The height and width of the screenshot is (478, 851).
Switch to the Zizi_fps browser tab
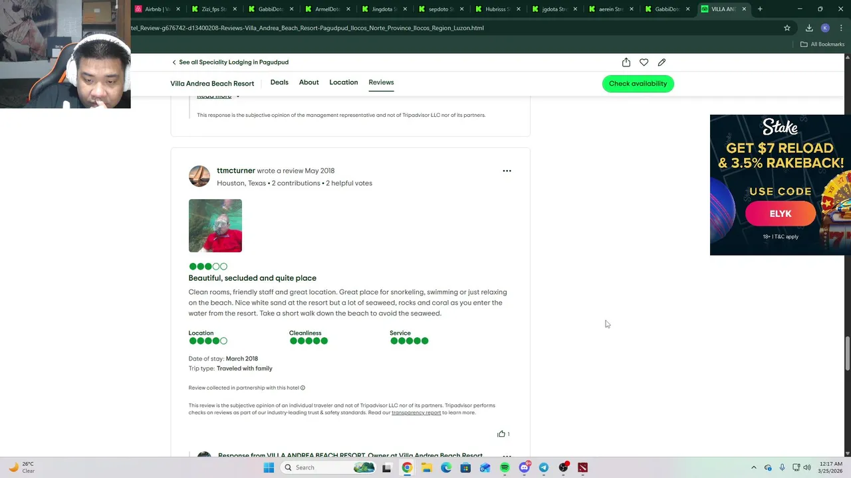pyautogui.click(x=214, y=9)
